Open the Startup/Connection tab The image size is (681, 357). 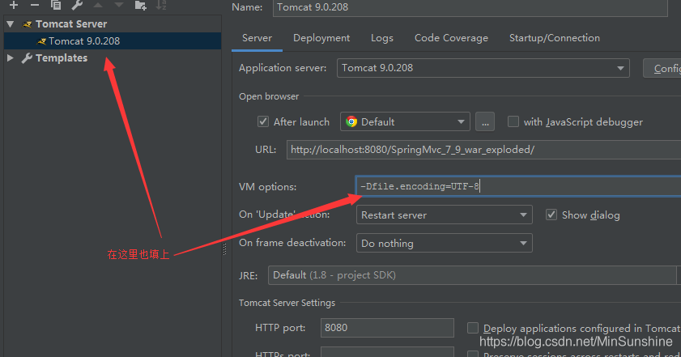[x=555, y=38]
